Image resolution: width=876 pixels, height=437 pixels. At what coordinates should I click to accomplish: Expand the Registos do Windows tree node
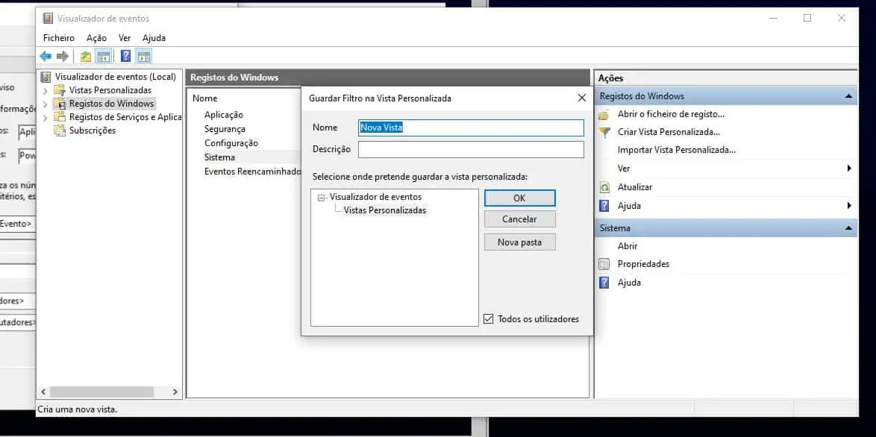point(46,104)
